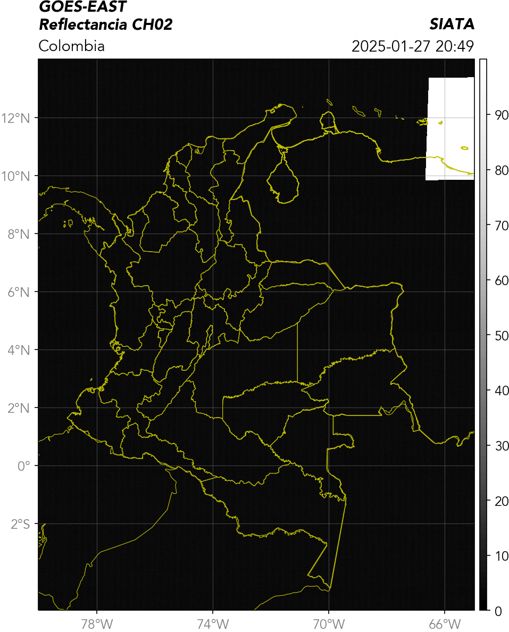Click the 78°W longitude label
Viewport: 509px width, 632px height.
97,624
